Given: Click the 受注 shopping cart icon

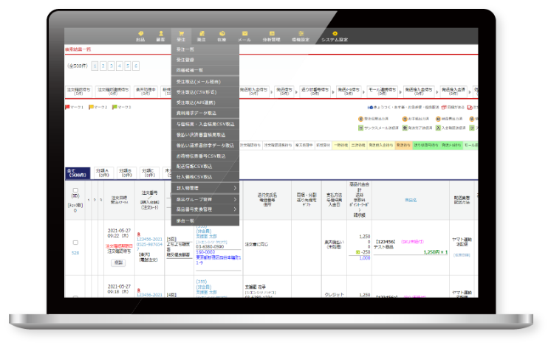Looking at the screenshot, I should coord(181,36).
